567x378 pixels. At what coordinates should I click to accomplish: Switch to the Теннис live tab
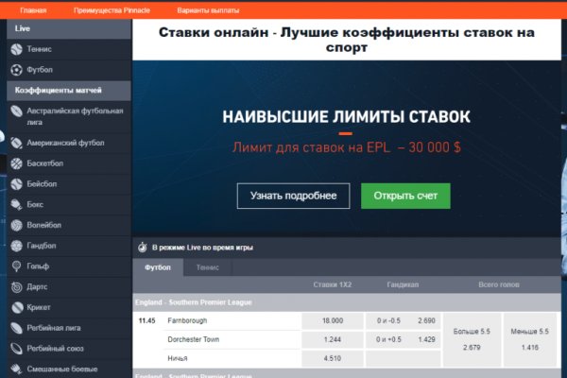click(208, 267)
